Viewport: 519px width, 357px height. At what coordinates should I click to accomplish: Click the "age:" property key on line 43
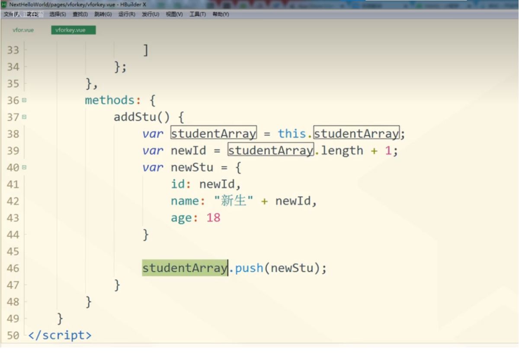(185, 218)
